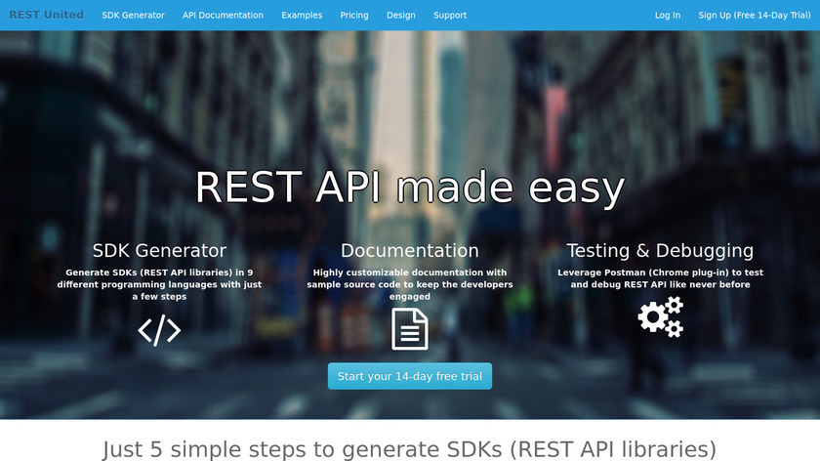820x461 pixels.
Task: Start your 14-day free trial button
Action: (x=409, y=376)
